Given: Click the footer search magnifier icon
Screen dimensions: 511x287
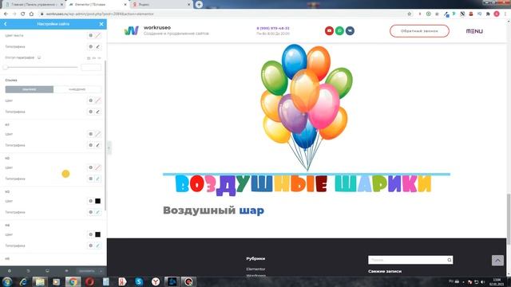Looking at the screenshot, I should pos(450,260).
